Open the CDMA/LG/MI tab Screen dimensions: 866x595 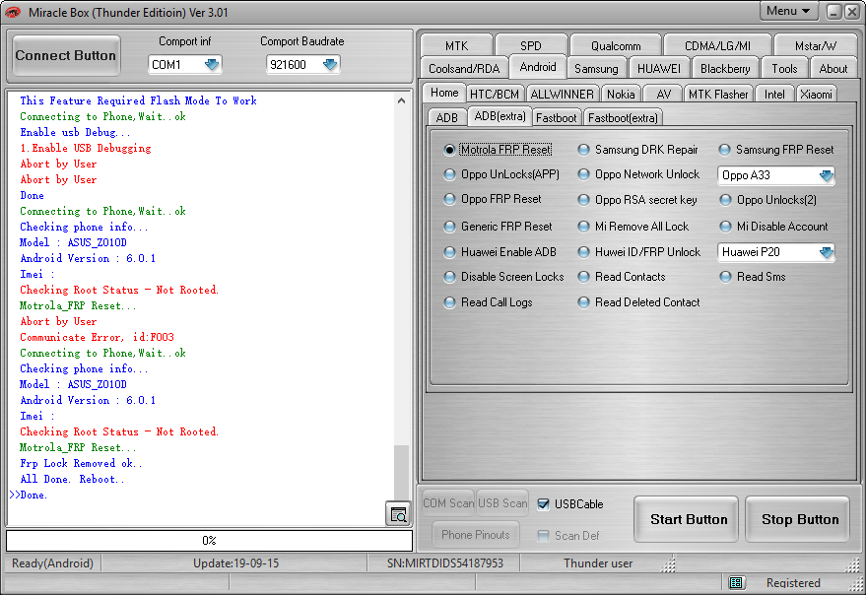pyautogui.click(x=717, y=45)
